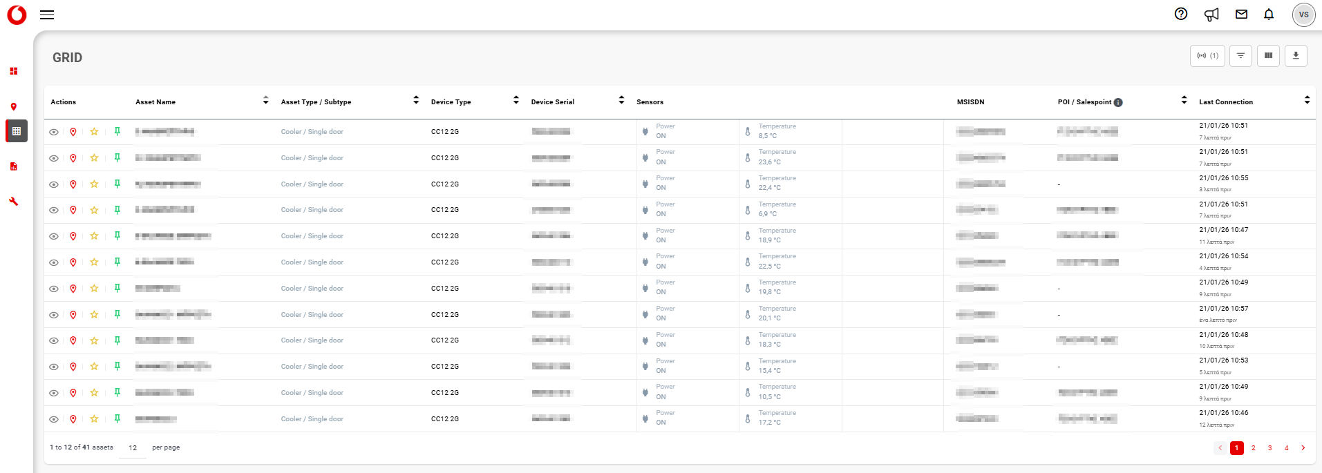Toggle the green pin in second row

117,158
